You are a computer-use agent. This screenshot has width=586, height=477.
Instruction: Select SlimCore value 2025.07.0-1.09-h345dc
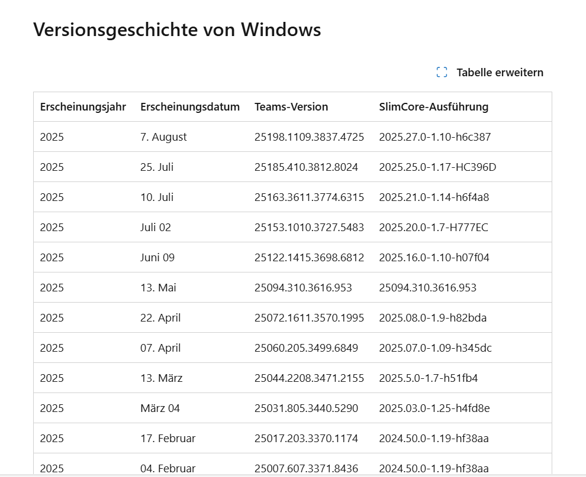coord(435,348)
